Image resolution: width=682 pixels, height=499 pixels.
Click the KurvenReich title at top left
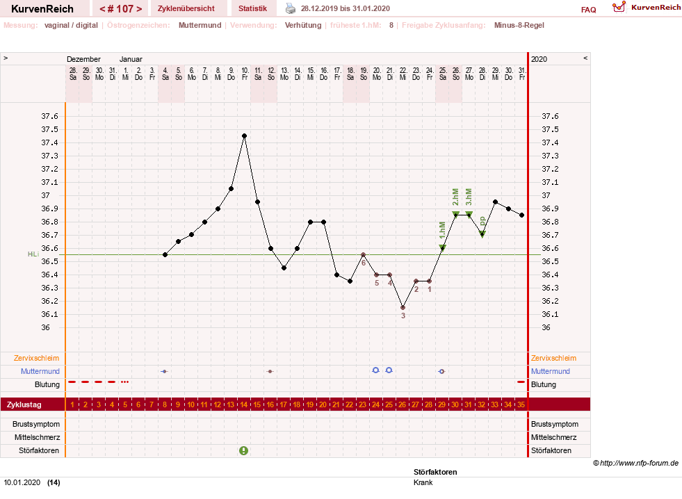coord(42,9)
